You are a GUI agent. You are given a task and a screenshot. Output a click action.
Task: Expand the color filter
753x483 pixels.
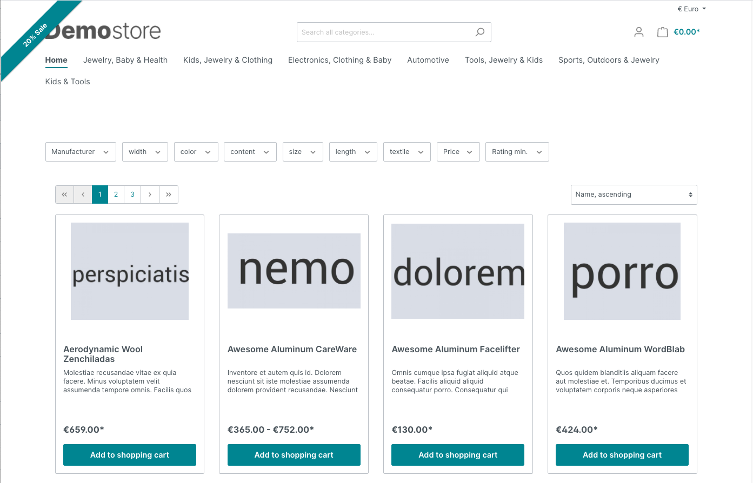tap(196, 152)
